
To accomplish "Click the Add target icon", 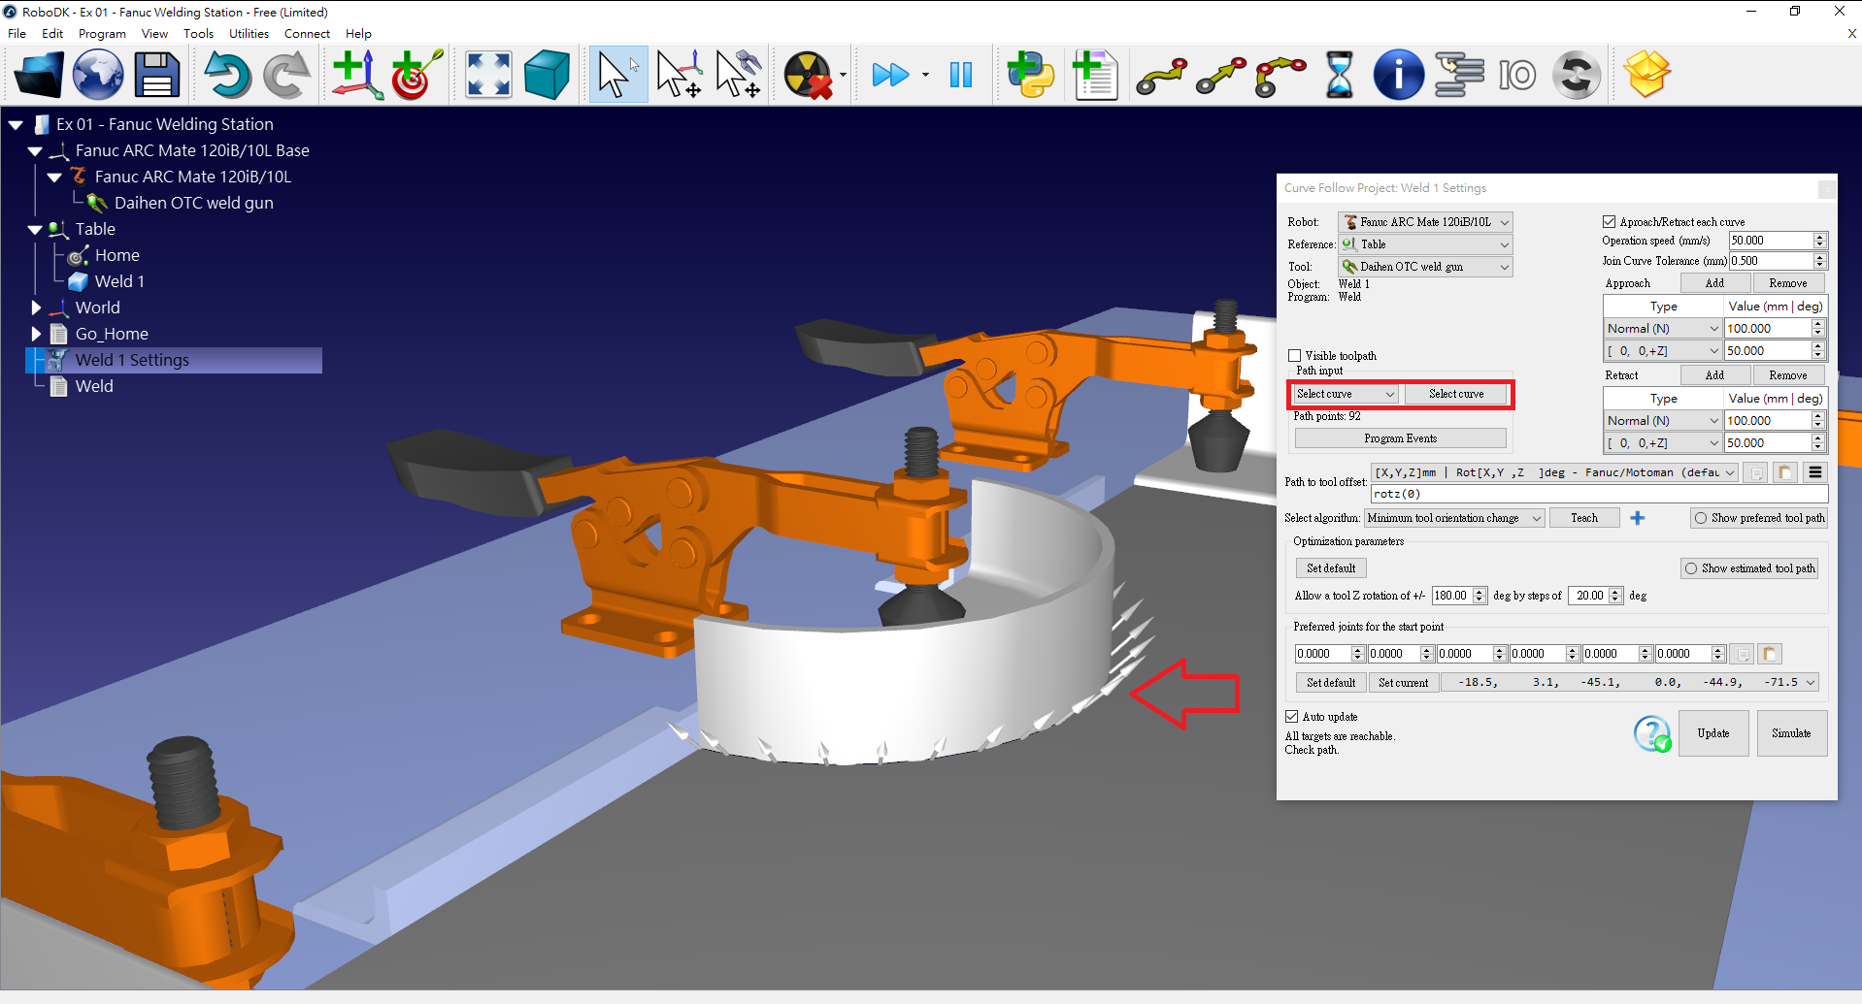I will coord(416,75).
